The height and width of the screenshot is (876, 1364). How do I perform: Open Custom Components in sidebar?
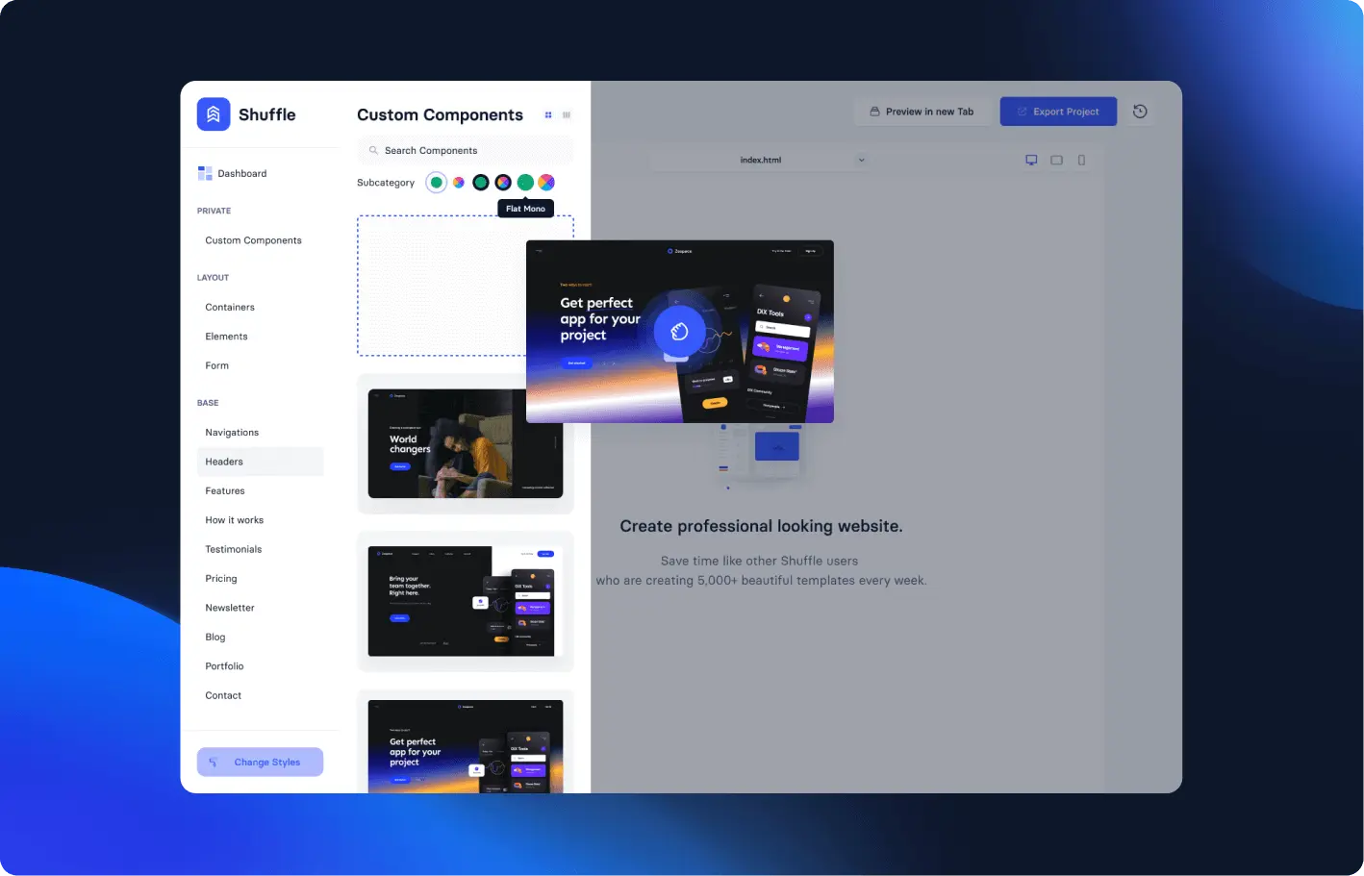(253, 240)
